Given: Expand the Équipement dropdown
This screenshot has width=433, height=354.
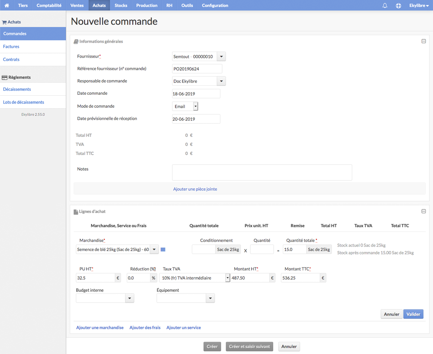Looking at the screenshot, I should (x=210, y=298).
